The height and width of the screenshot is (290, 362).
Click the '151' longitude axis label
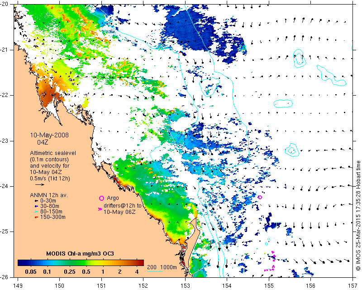point(101,286)
